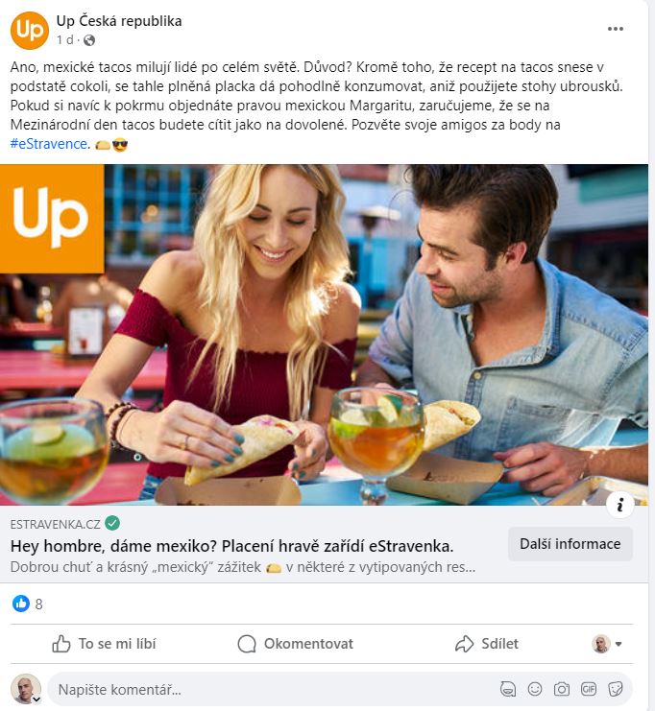The image size is (655, 711).
Task: Click the "Další informace" button
Action: tap(570, 544)
